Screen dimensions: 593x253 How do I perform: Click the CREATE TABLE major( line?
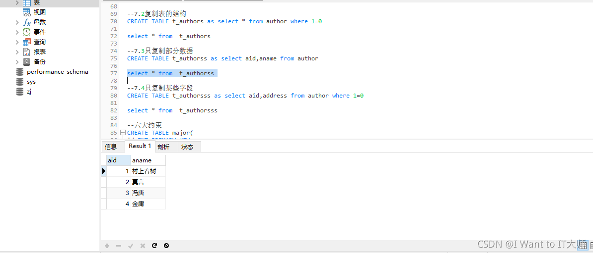click(x=160, y=133)
